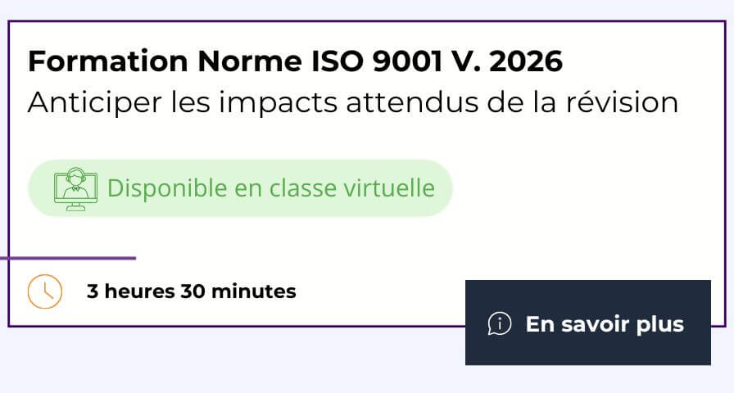This screenshot has width=734, height=393.
Task: Click subtitle "Anticiper les impacts attendus"
Action: pos(352,102)
